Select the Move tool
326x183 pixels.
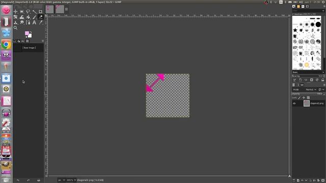(x=16, y=12)
